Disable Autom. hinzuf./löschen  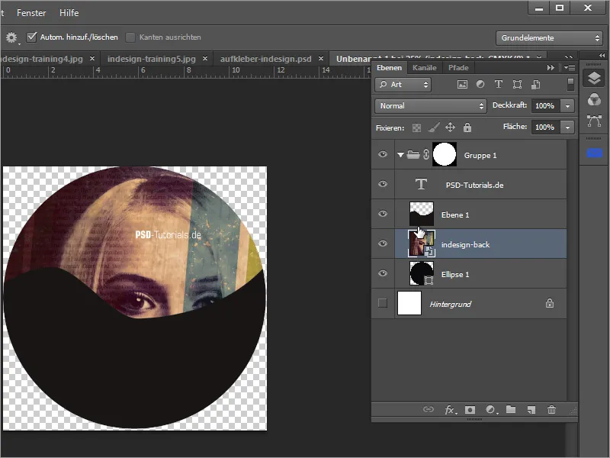point(32,37)
